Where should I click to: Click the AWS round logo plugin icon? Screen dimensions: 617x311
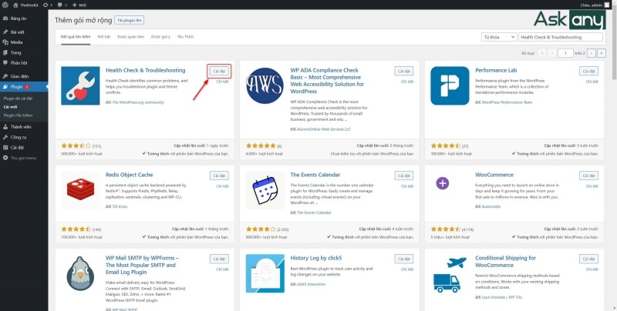coord(265,85)
